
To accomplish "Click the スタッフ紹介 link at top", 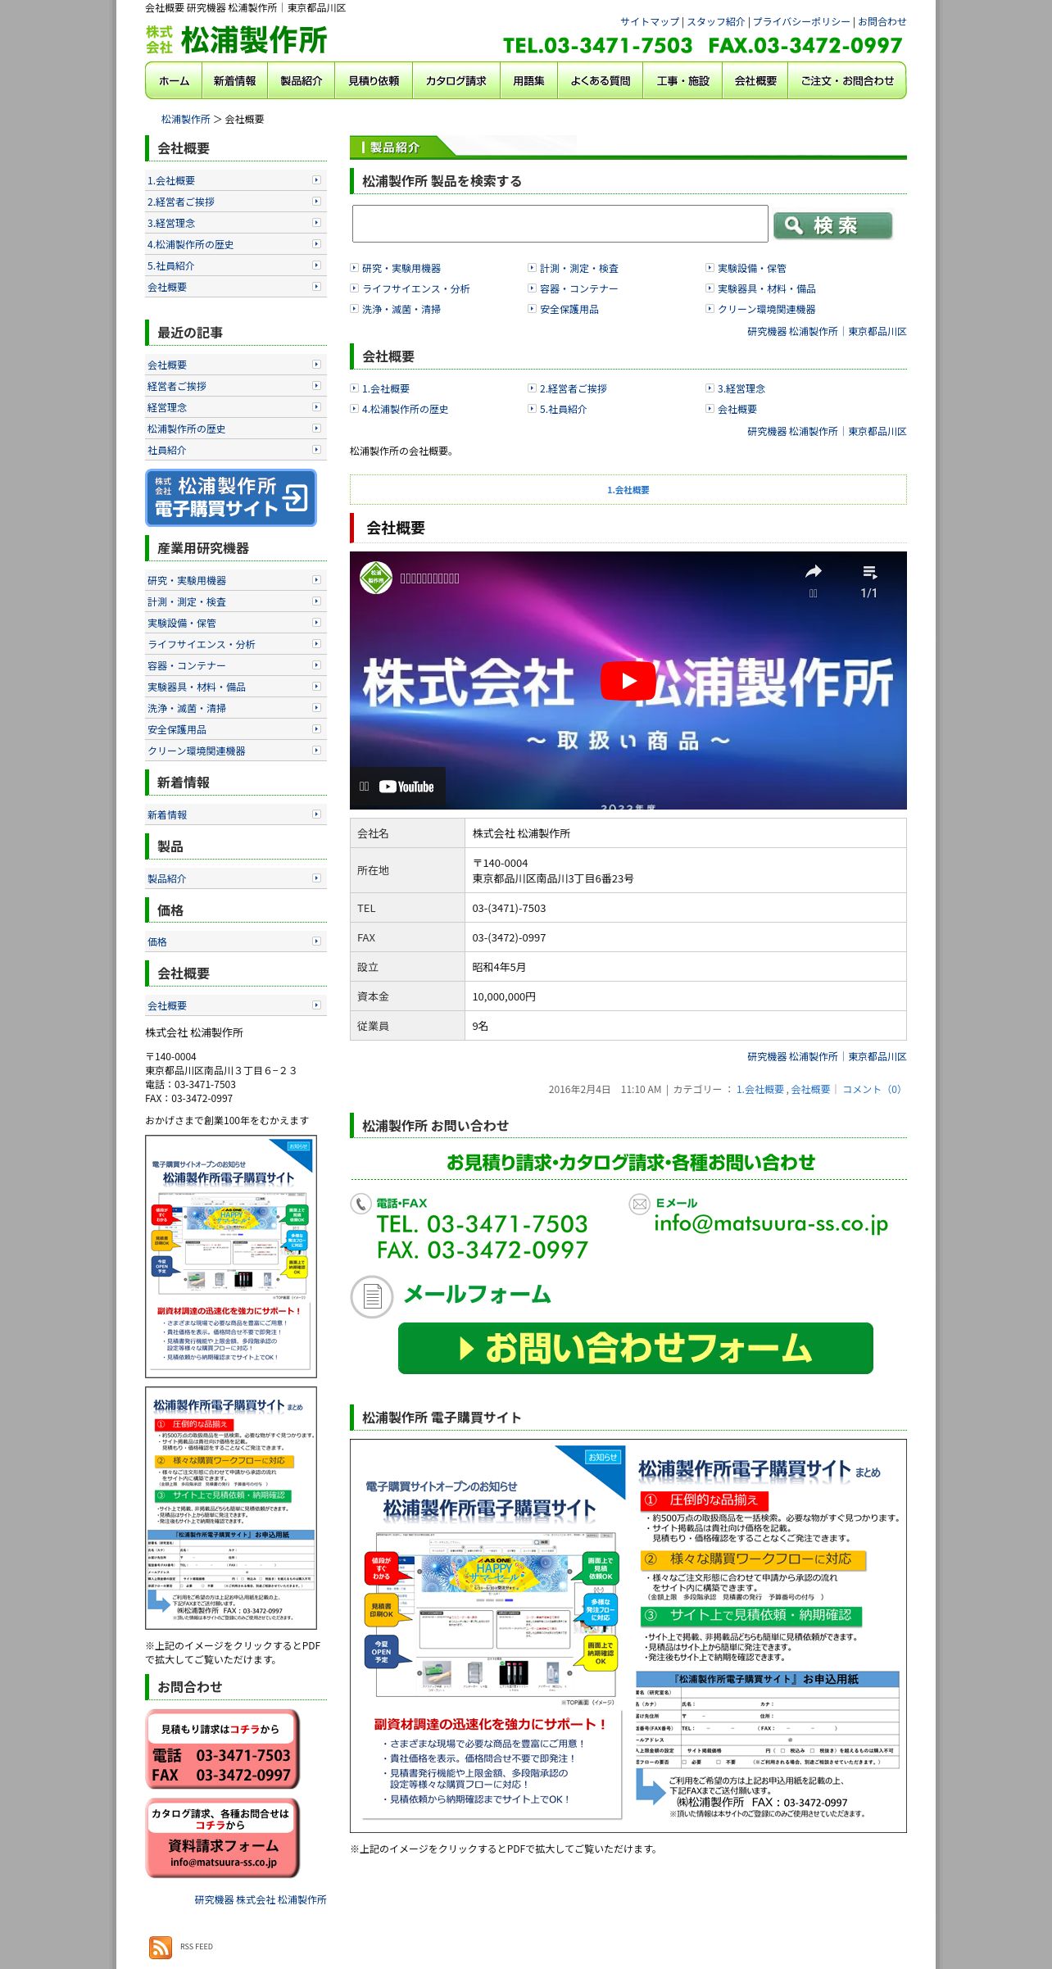I will click(x=716, y=22).
